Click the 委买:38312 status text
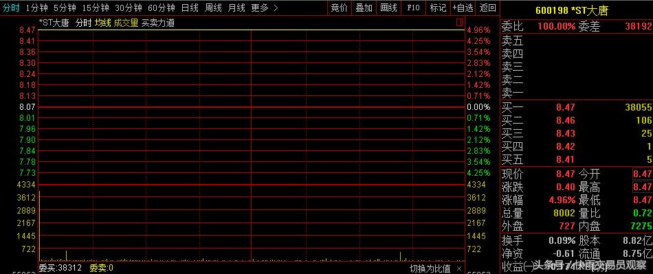This screenshot has height=274, width=653. 60,269
